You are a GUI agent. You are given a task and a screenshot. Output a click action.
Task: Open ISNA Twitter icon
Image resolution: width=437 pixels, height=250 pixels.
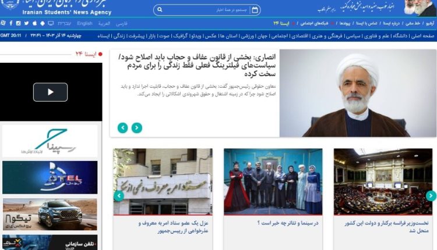point(26,23)
